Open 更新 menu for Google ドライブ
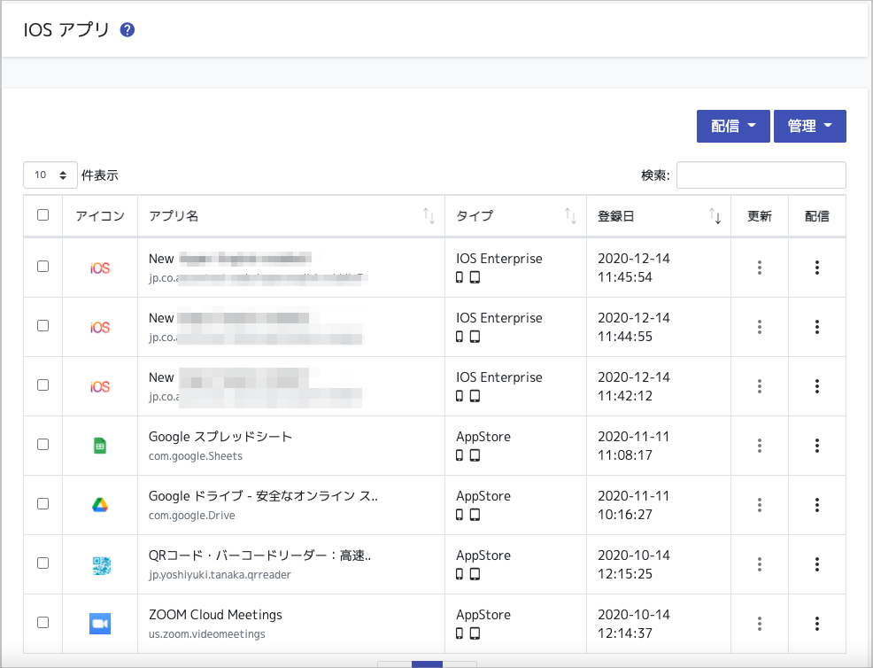Viewport: 873px width, 668px height. coord(760,505)
